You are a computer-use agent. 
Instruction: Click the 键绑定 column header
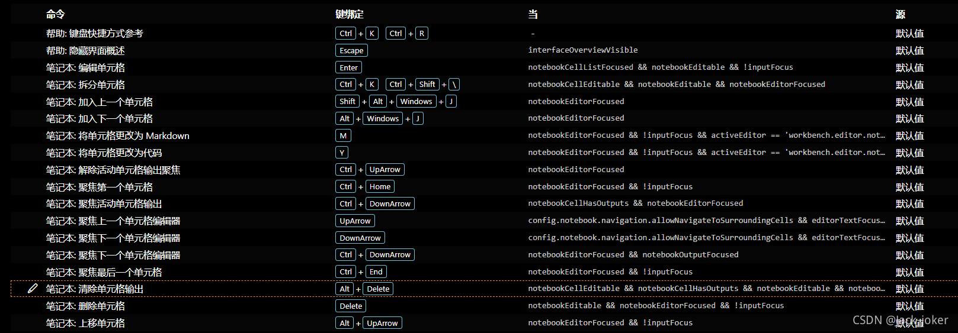click(350, 14)
